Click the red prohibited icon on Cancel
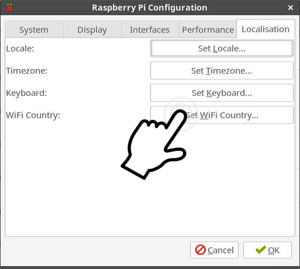Image resolution: width=300 pixels, height=269 pixels. point(200,250)
